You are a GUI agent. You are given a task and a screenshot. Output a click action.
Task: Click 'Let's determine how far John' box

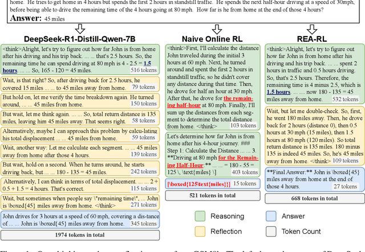(x=213, y=155)
